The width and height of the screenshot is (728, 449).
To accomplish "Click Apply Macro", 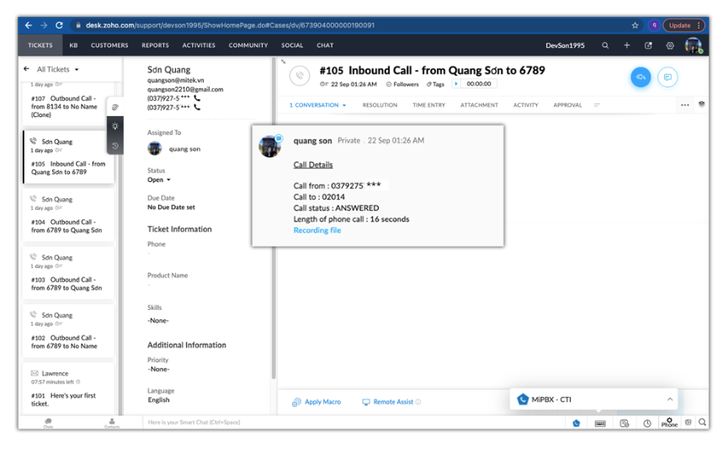I will tap(316, 402).
